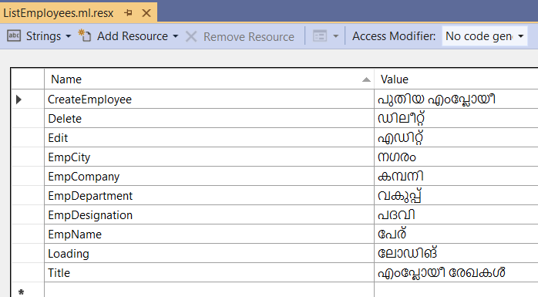The width and height of the screenshot is (538, 297).
Task: Expand the Add Resource dropdown arrow
Action: pos(175,36)
